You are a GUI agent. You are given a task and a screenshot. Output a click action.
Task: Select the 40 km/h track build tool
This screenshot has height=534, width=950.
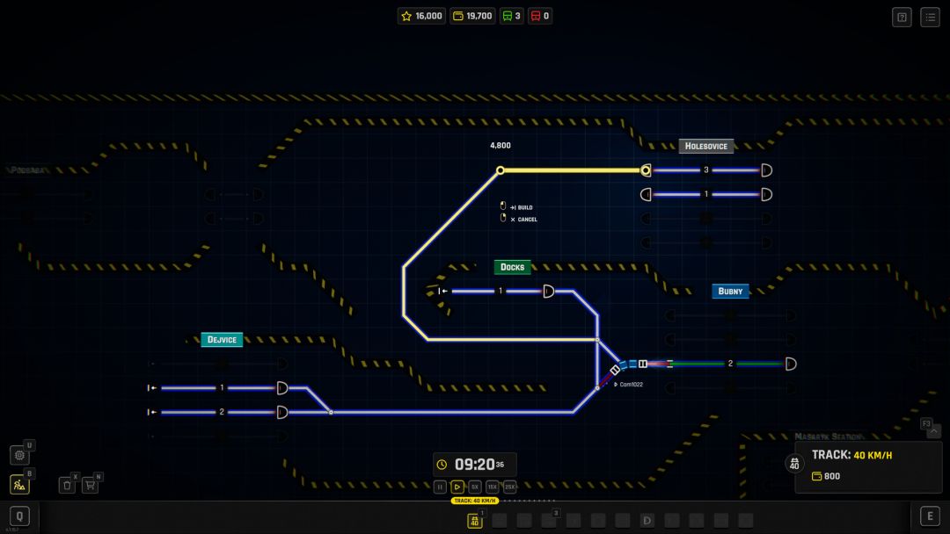tap(475, 521)
